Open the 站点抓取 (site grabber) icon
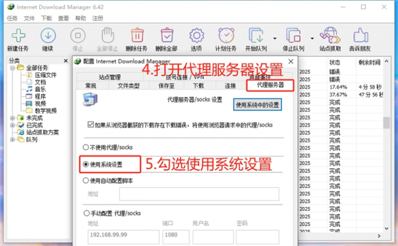Screen dimensions: 398x246 (330, 35)
